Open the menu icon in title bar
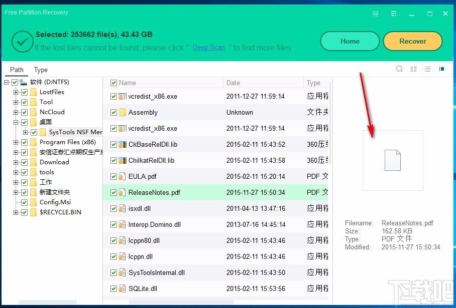The image size is (456, 308). pos(393,14)
